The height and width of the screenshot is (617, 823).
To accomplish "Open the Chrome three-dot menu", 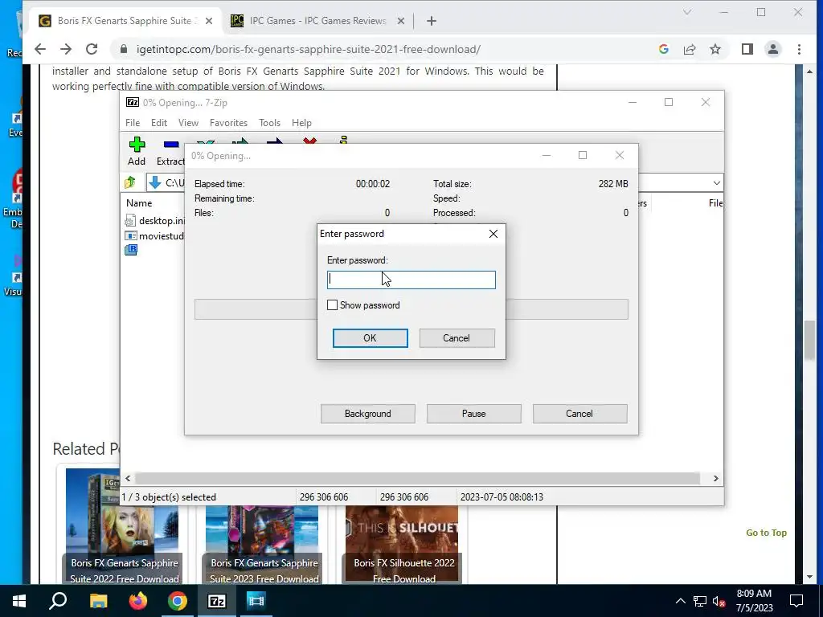I will (799, 49).
